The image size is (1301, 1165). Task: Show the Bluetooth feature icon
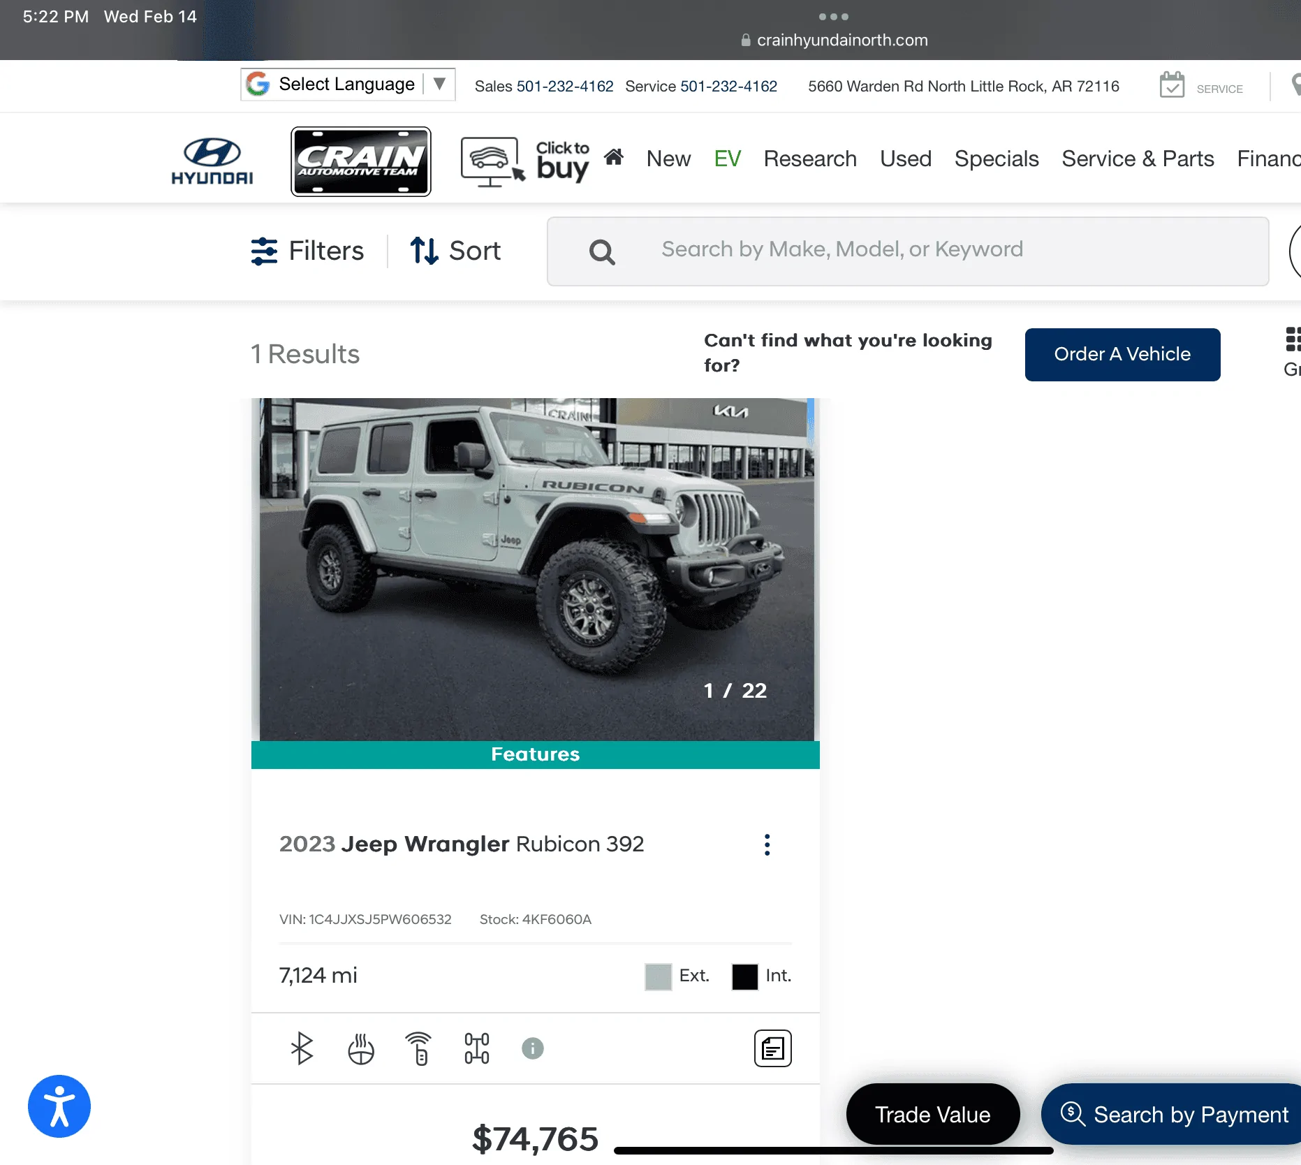pos(302,1048)
